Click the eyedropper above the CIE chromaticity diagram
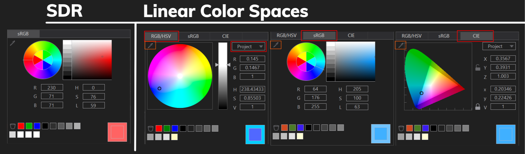The width and height of the screenshot is (525, 154). click(401, 45)
